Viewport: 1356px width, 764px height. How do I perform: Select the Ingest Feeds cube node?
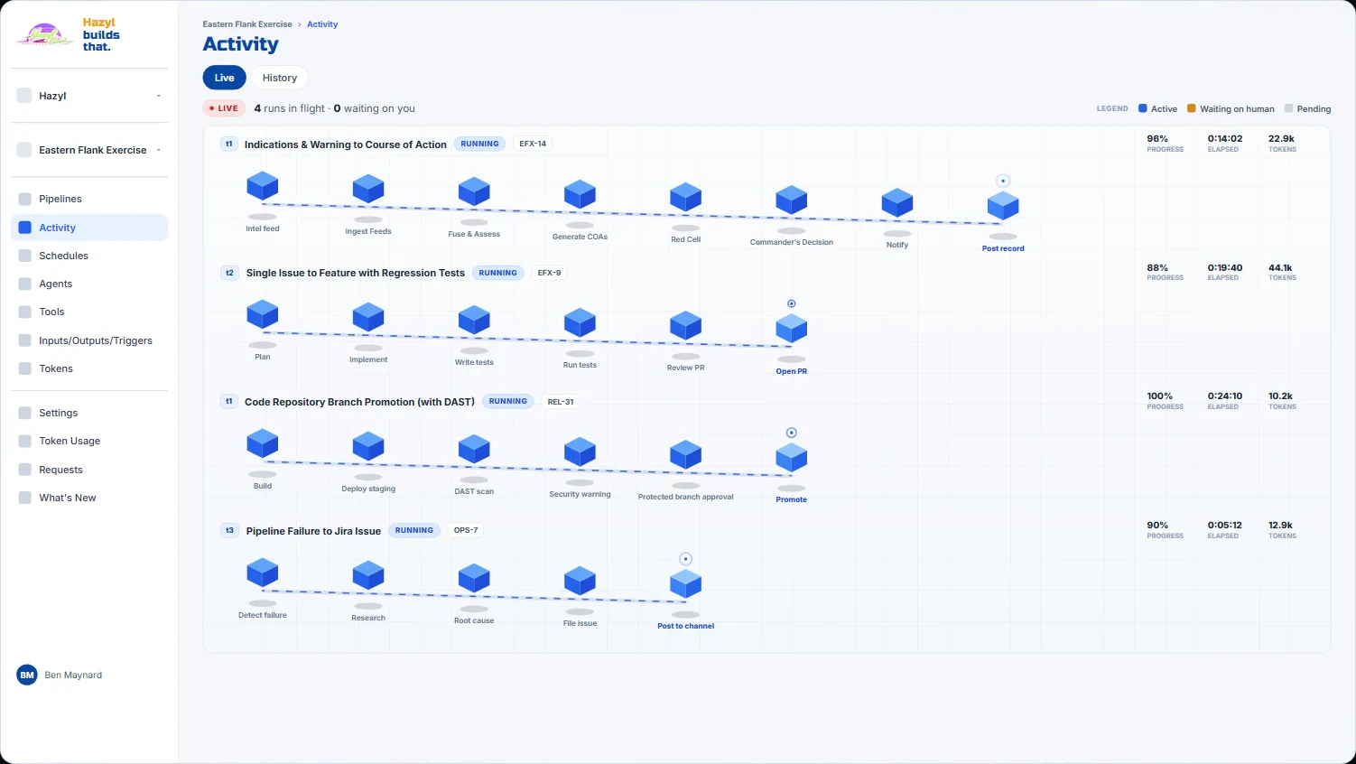(368, 189)
